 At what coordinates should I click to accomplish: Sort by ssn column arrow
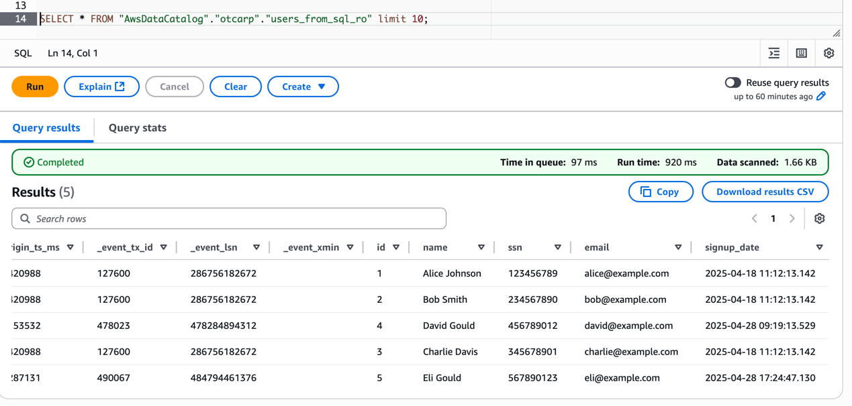click(x=558, y=247)
